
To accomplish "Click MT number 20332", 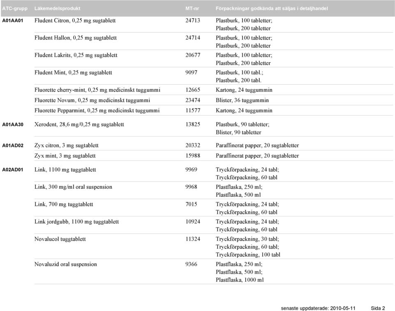I will [x=193, y=146].
